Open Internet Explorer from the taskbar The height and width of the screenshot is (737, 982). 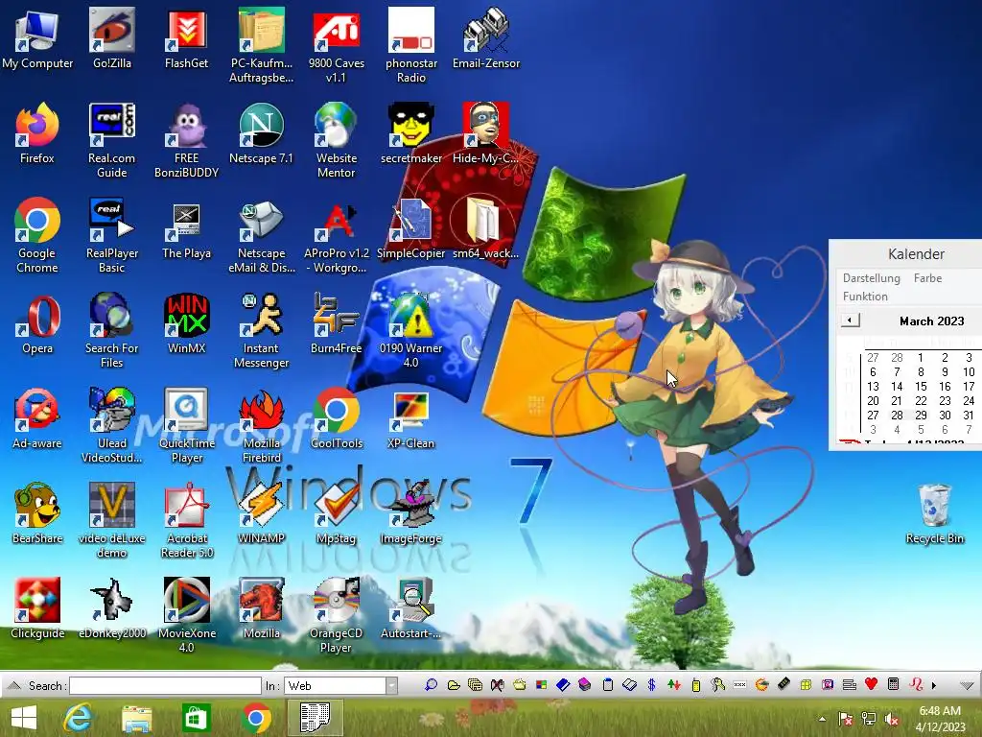pyautogui.click(x=78, y=718)
